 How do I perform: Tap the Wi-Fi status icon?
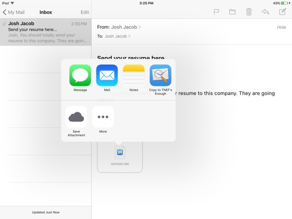point(12,3)
